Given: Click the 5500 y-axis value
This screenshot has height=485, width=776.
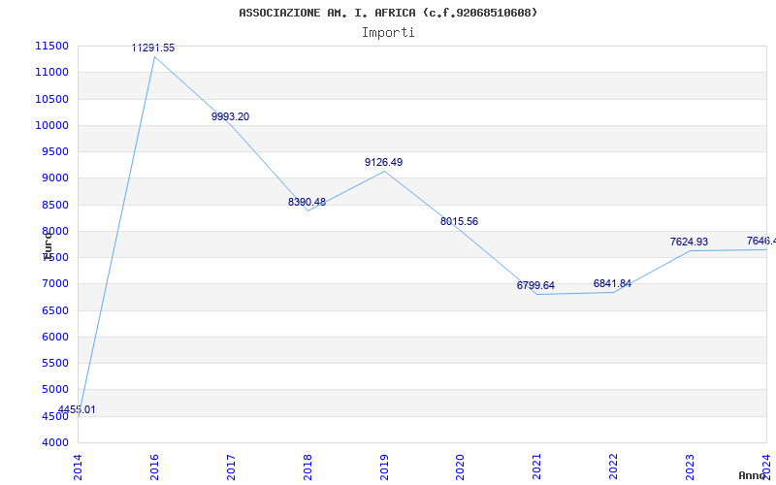Looking at the screenshot, I should (x=54, y=363).
